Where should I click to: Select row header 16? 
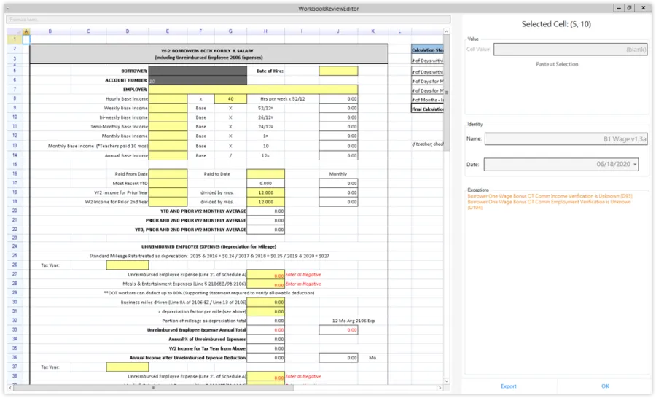[x=14, y=174]
